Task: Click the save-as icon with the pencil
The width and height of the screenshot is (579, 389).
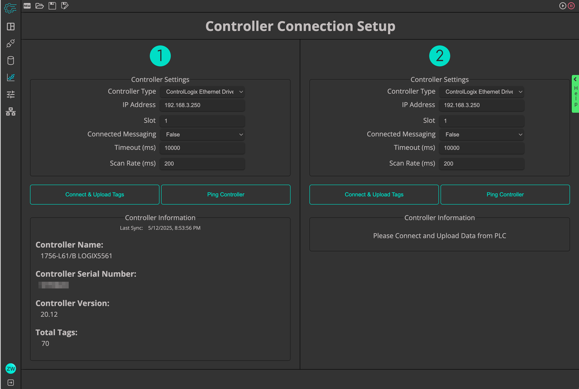Action: tap(65, 6)
